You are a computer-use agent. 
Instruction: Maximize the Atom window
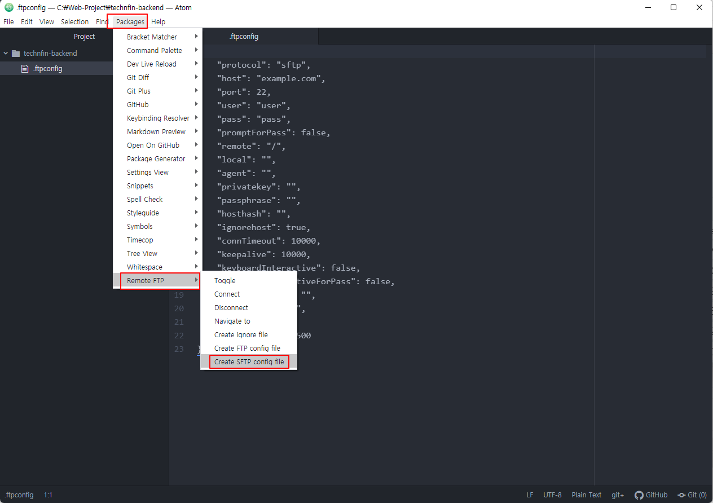click(x=674, y=7)
